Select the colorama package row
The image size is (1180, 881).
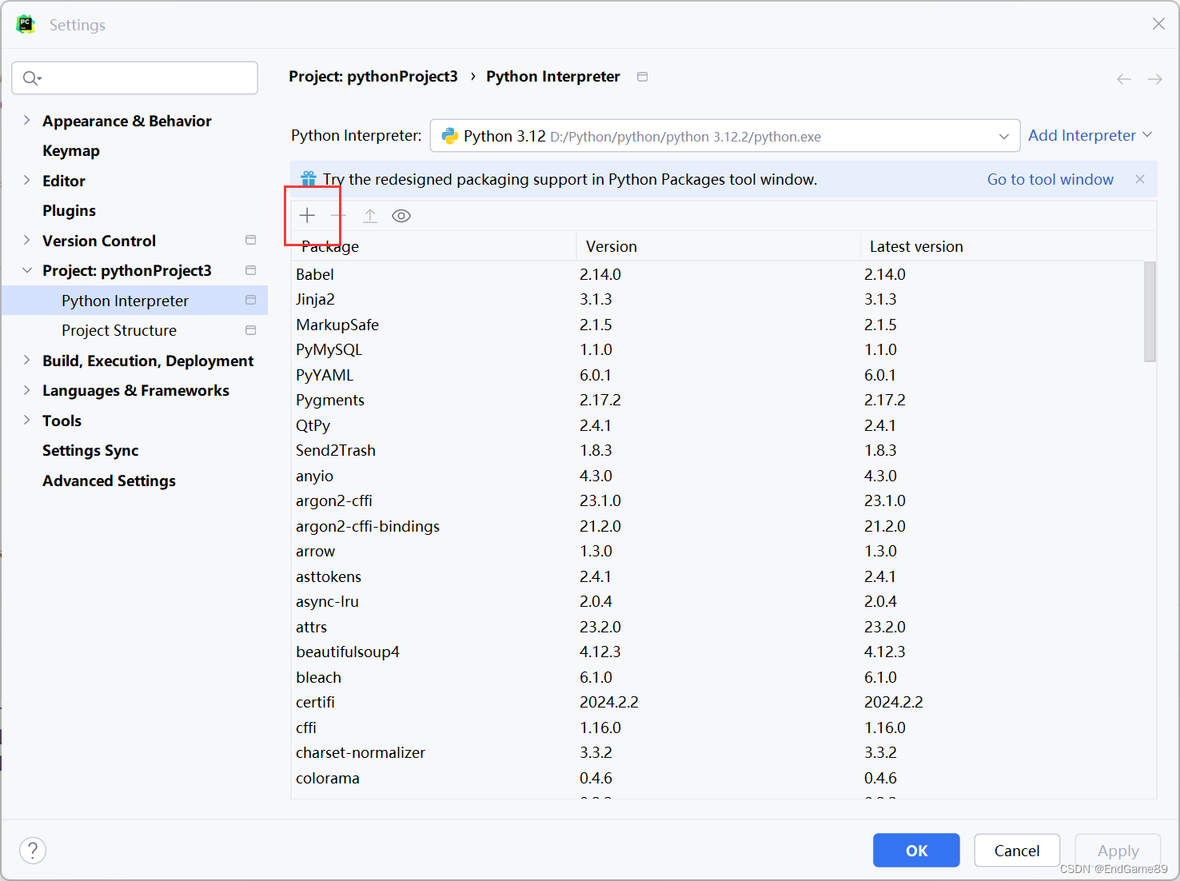point(717,778)
